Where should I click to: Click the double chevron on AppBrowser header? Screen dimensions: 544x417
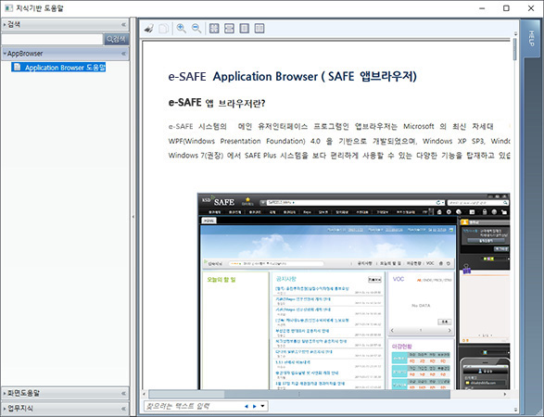click(123, 54)
